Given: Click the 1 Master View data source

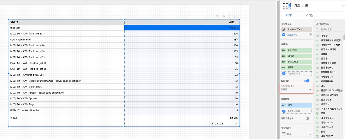Looking at the screenshot, I should click(296, 29).
